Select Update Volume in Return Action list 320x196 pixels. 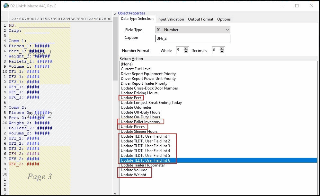pyautogui.click(x=134, y=170)
